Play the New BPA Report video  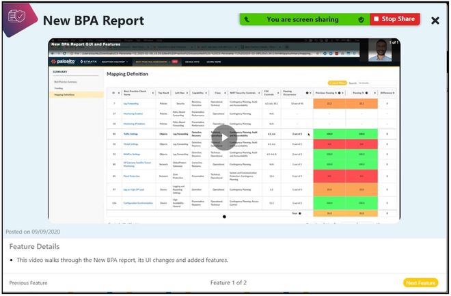coord(224,137)
